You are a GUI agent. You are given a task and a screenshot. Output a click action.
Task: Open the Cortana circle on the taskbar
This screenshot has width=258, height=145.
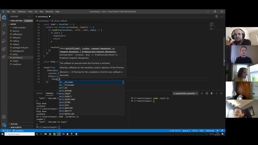tap(37, 134)
